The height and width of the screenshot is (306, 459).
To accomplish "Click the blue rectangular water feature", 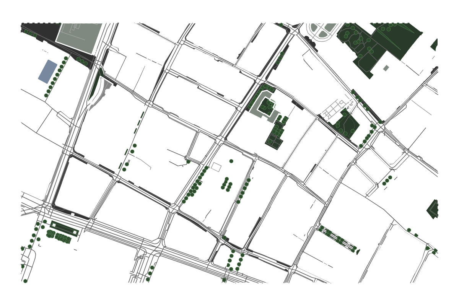I will pos(47,72).
